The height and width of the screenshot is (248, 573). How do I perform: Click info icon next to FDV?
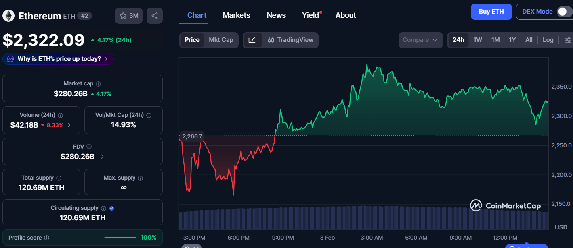pyautogui.click(x=89, y=147)
